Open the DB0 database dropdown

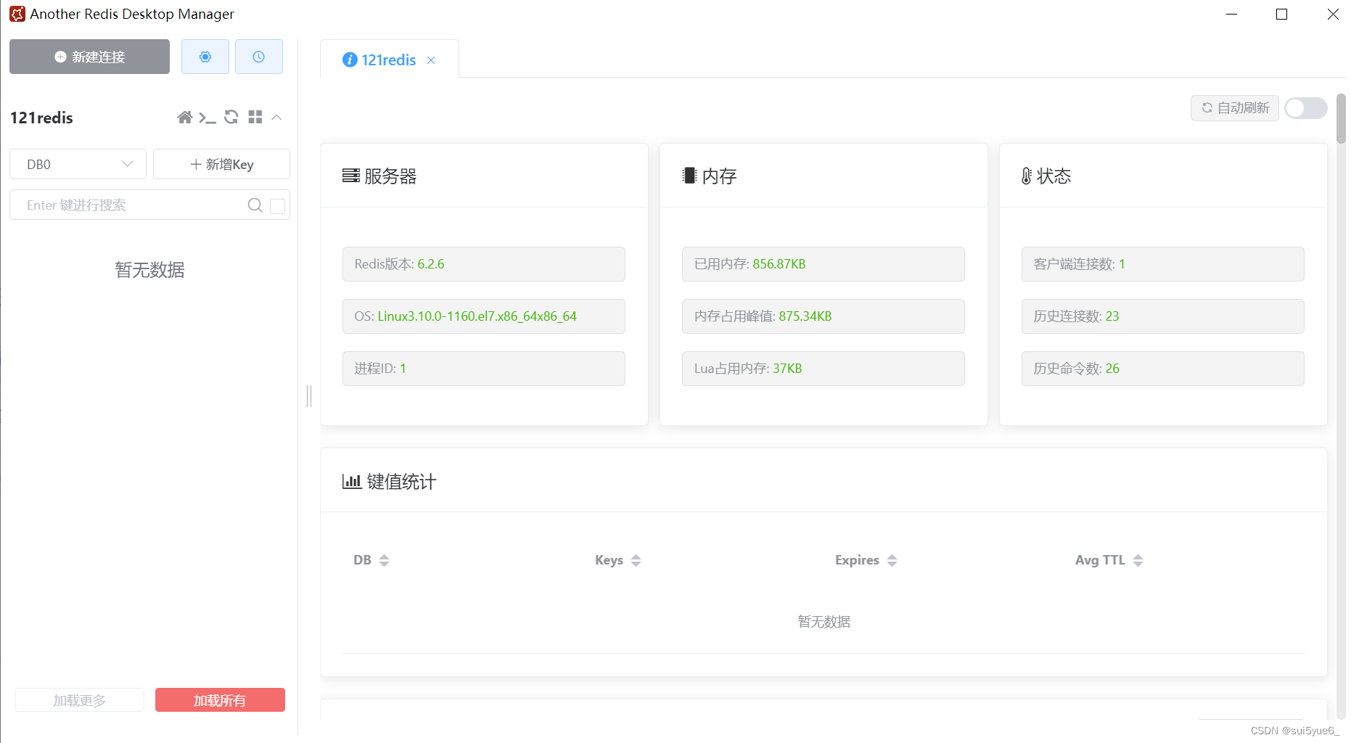click(x=78, y=164)
